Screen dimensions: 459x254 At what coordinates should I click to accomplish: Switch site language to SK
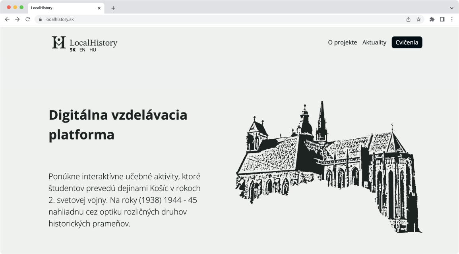pyautogui.click(x=73, y=50)
